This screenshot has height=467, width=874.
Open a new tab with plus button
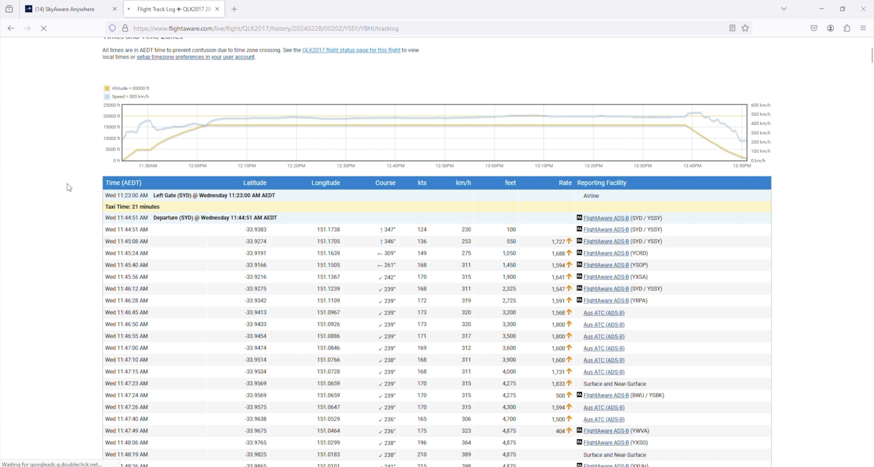click(x=234, y=9)
